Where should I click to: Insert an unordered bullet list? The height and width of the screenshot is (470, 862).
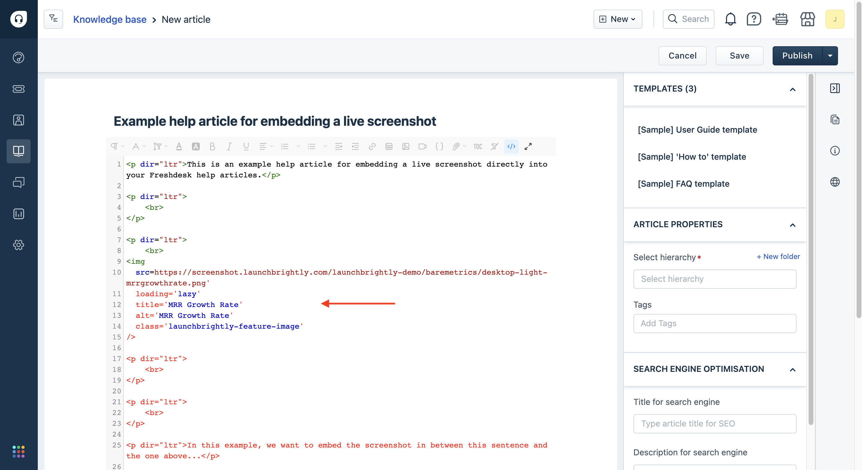click(312, 146)
